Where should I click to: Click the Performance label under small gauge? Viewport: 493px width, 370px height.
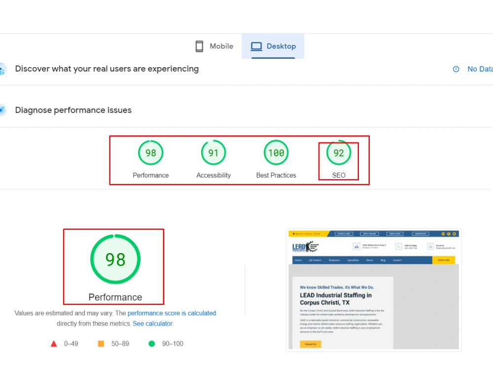pyautogui.click(x=150, y=175)
